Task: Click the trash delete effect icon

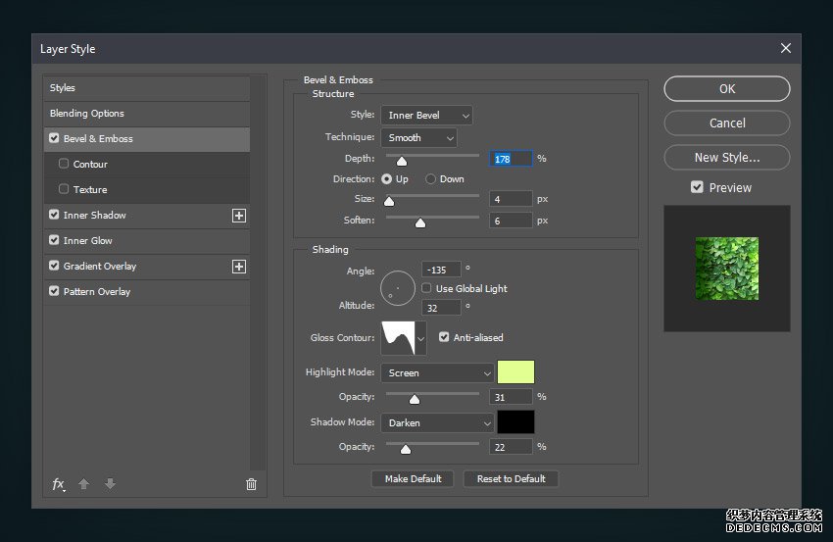Action: click(251, 484)
